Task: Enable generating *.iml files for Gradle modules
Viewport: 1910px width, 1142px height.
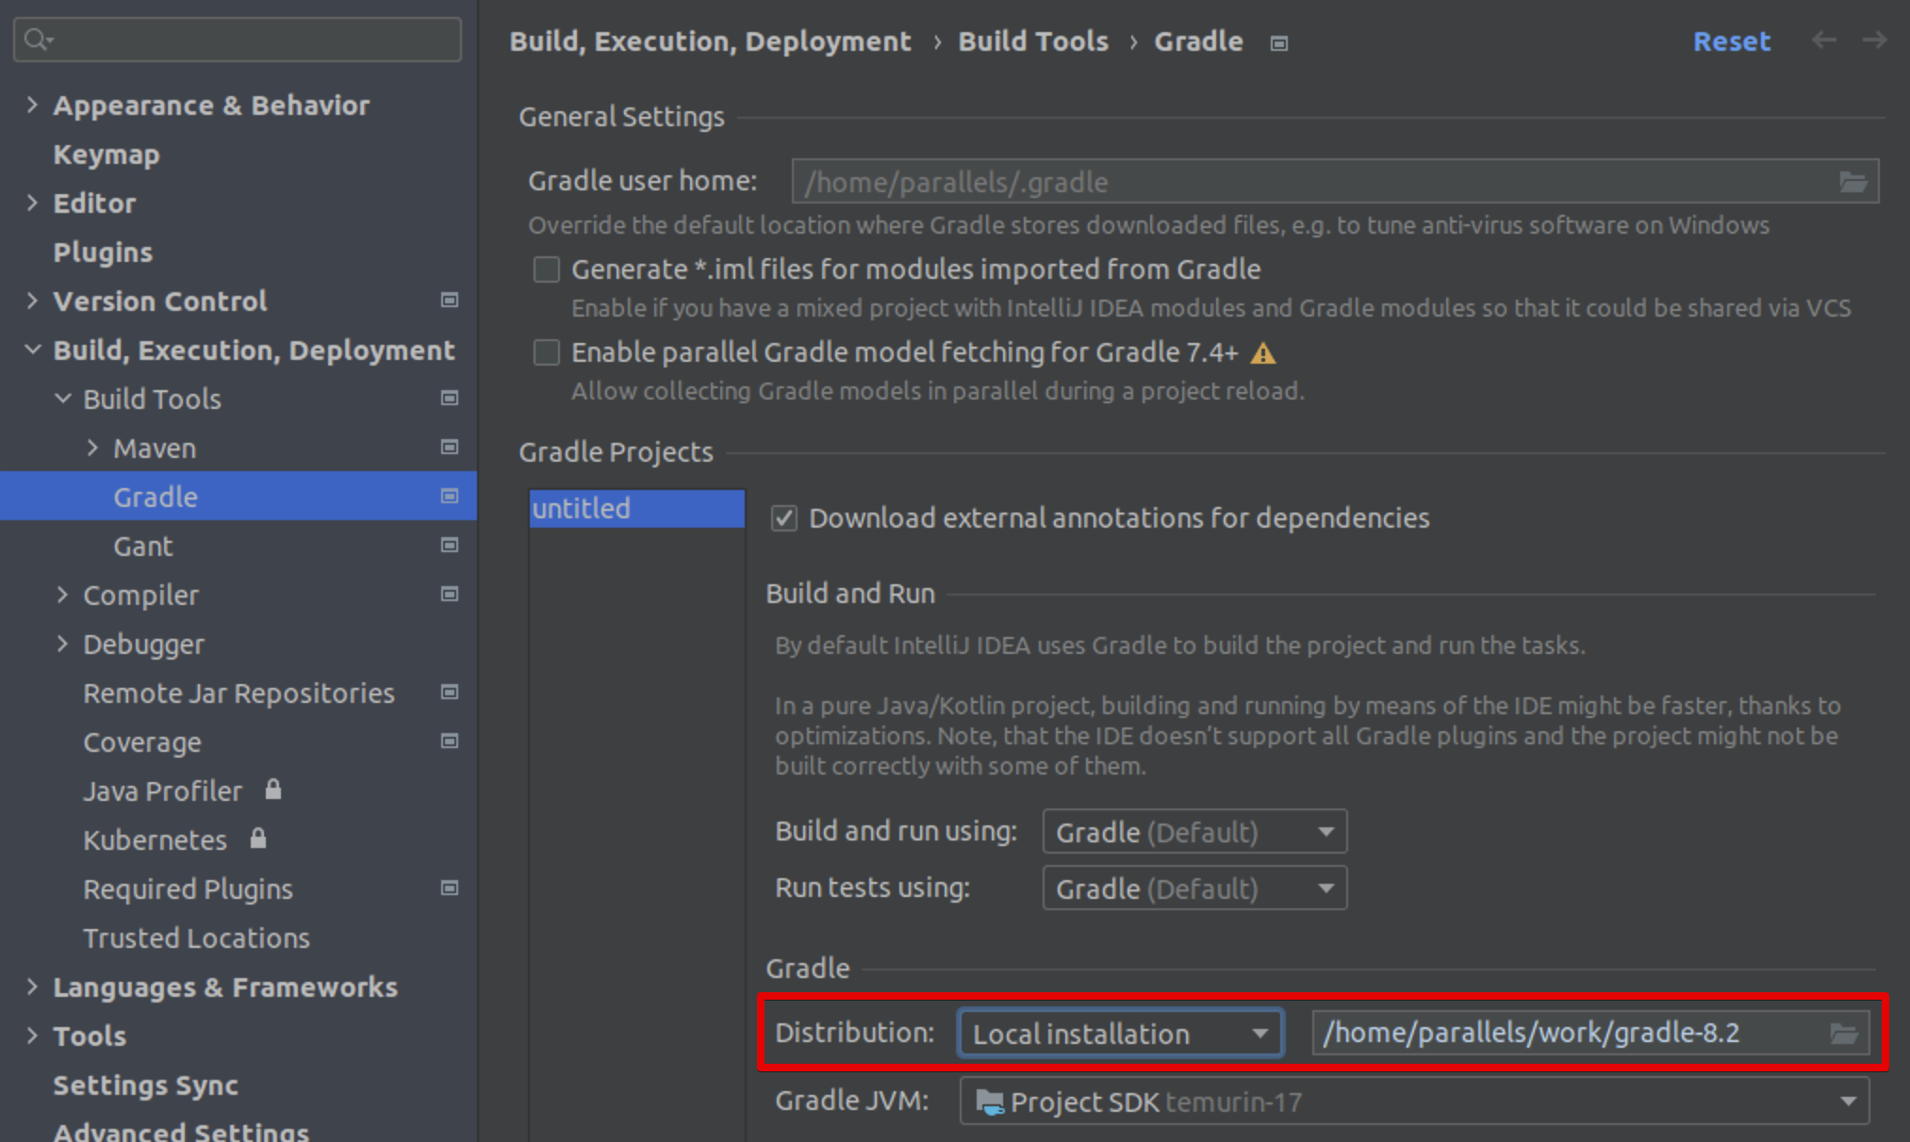Action: (546, 269)
